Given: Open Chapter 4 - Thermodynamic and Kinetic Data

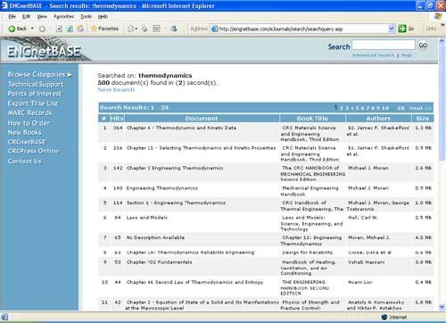Looking at the screenshot, I should 181,128.
